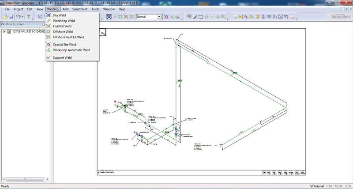Screen dimensions: 353x189
Task: Click the Pipeline Explorer panel title
Action: pyautogui.click(x=12, y=24)
